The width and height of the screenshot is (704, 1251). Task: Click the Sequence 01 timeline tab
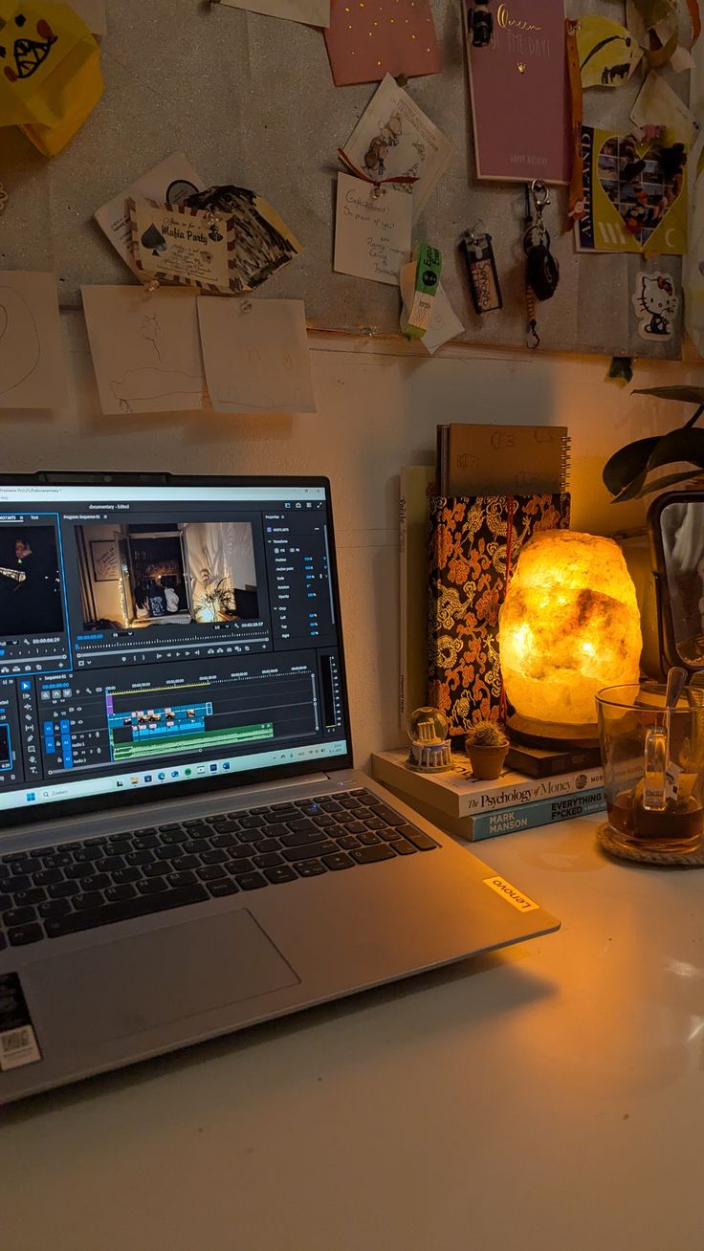point(55,676)
